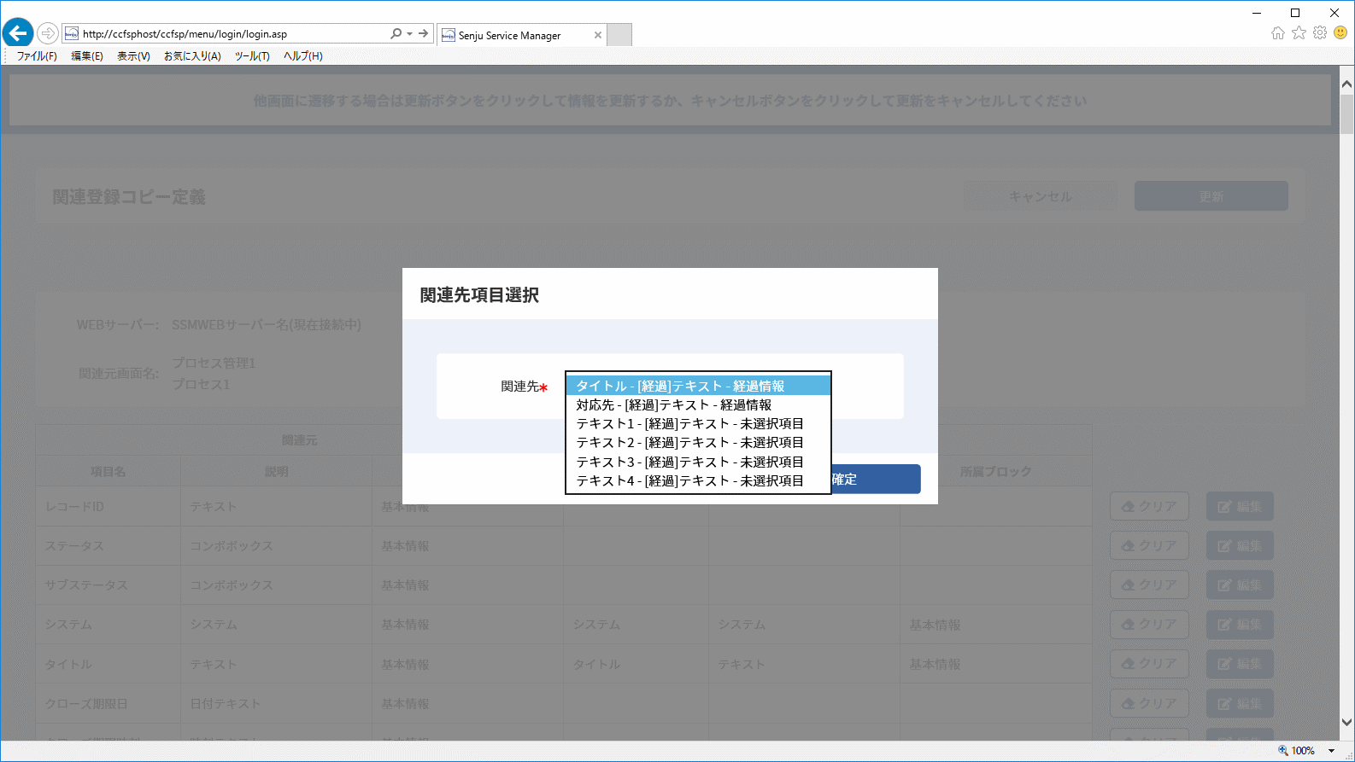Open the browser home icon
The height and width of the screenshot is (762, 1355).
pyautogui.click(x=1277, y=33)
